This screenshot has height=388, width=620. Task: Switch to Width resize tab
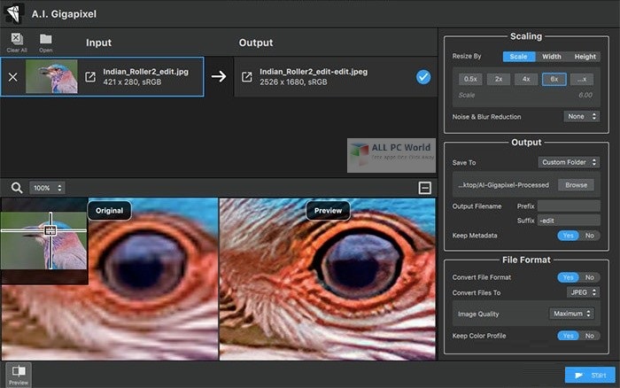[x=552, y=57]
